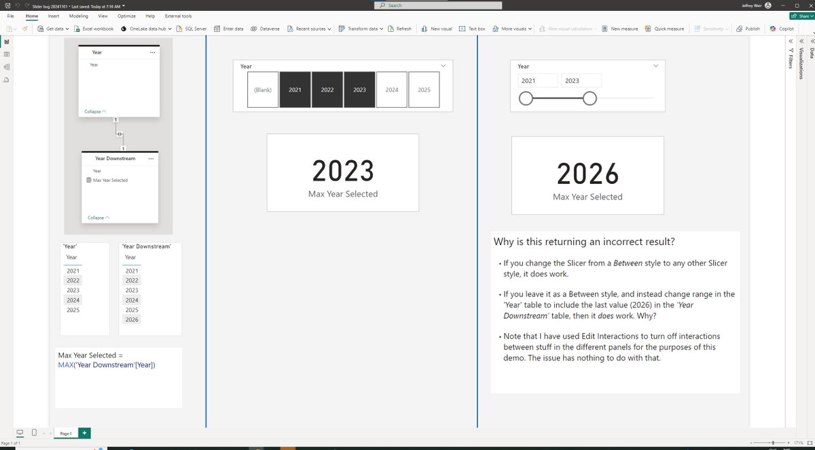815x450 pixels.
Task: Toggle the (Blank) tile in Year slicer
Action: coord(263,90)
